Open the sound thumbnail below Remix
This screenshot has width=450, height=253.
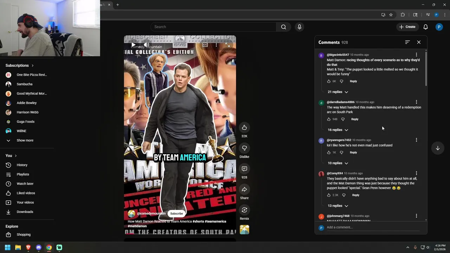(244, 229)
